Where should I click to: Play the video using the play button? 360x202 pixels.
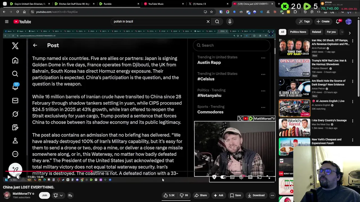point(9,177)
